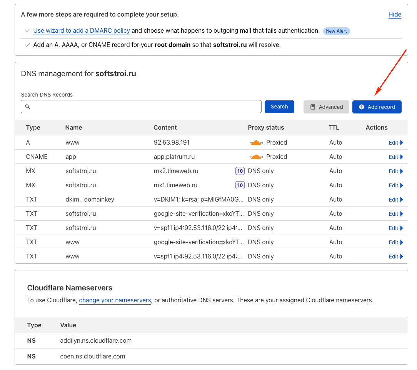The width and height of the screenshot is (417, 370).
Task: Expand Edit for mx2.timeweb.ru MX record
Action: (395, 171)
